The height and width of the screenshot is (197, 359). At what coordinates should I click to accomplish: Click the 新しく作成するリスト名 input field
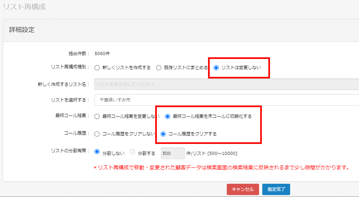pyautogui.click(x=227, y=84)
